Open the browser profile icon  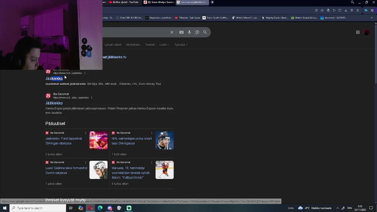tap(358, 10)
